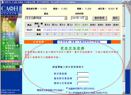
Task: Select 此證券交易戶口 (ET1558010) radio option
Action: coord(67,88)
